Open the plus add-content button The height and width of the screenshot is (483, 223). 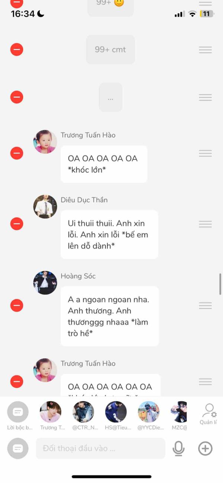[205, 448]
